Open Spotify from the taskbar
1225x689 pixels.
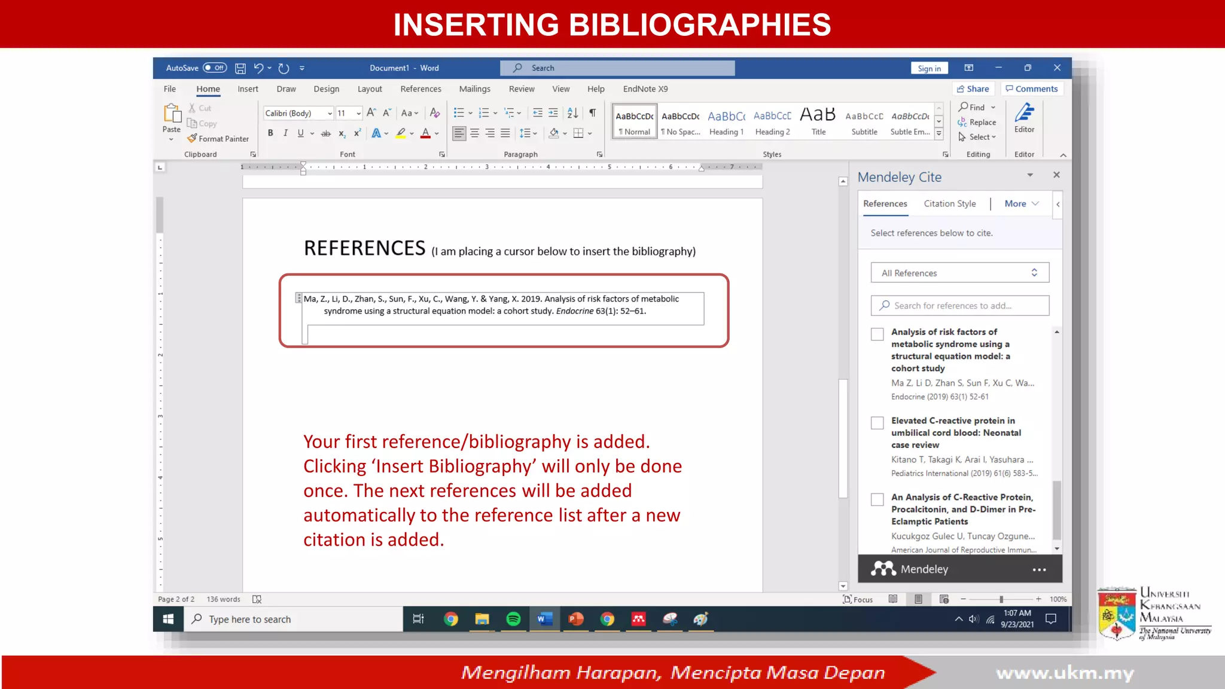pyautogui.click(x=513, y=619)
